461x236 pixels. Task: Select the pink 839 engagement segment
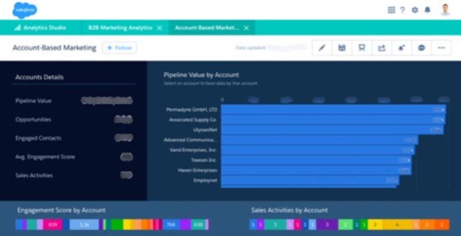point(53,225)
